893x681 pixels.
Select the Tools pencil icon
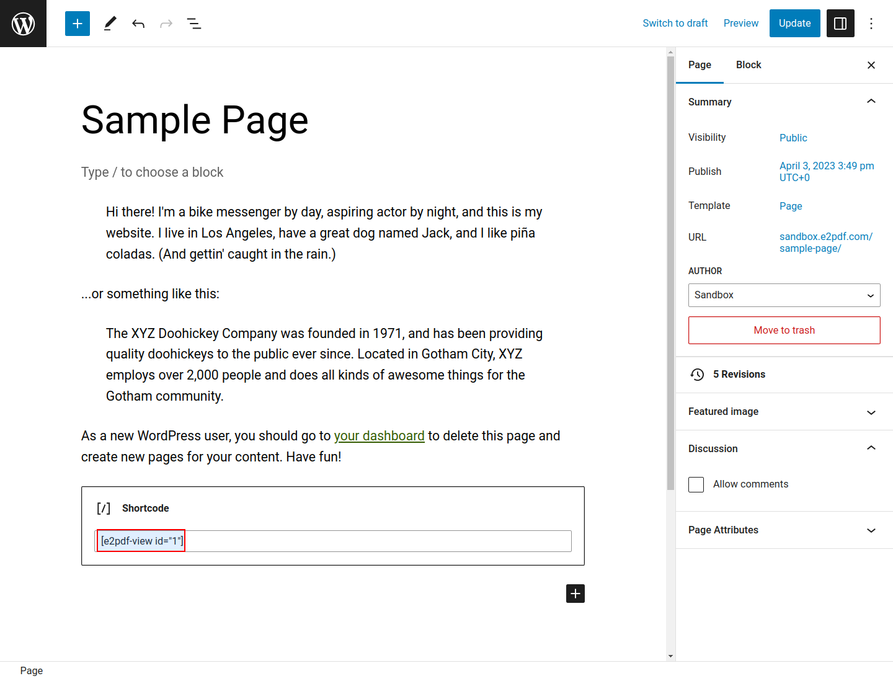(110, 24)
